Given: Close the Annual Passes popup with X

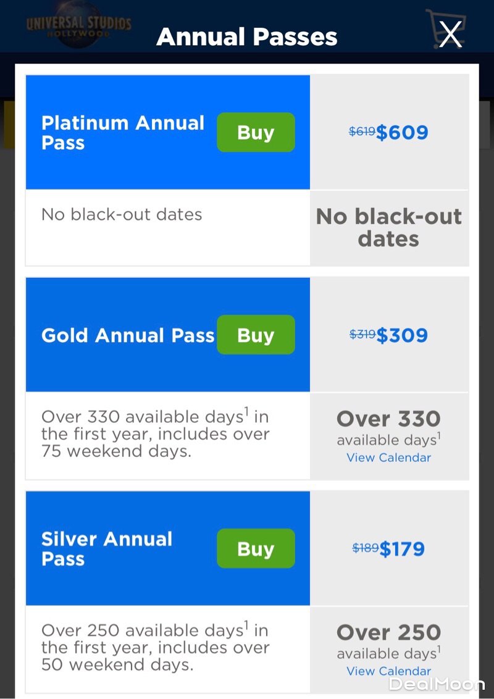Looking at the screenshot, I should [450, 34].
